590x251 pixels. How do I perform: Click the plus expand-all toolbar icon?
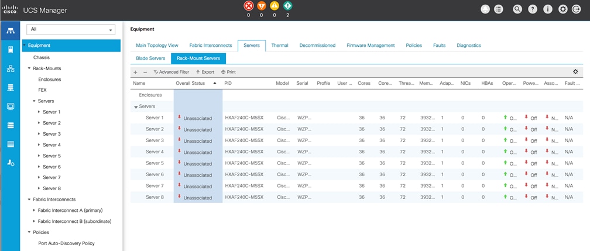(x=135, y=72)
